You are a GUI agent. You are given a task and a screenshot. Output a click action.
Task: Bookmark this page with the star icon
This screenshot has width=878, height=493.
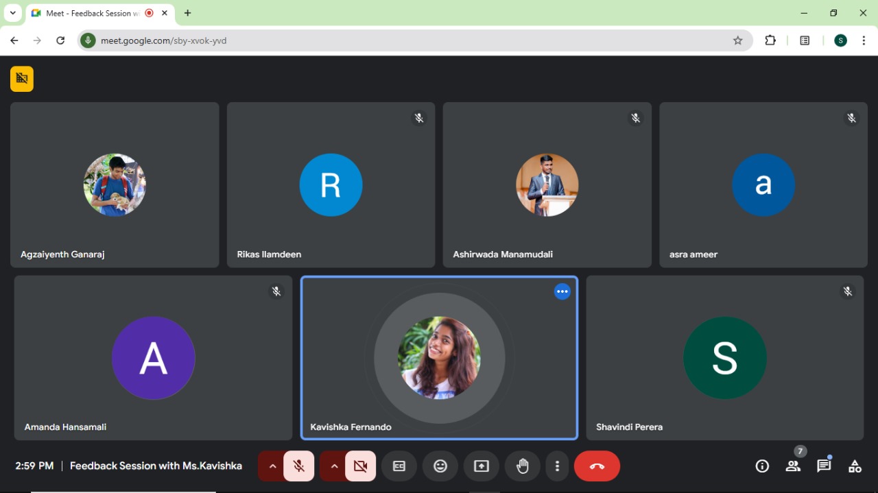[738, 40]
